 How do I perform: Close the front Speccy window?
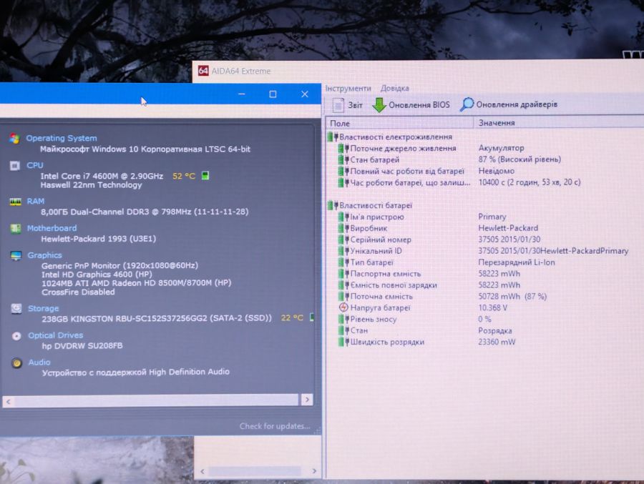305,94
